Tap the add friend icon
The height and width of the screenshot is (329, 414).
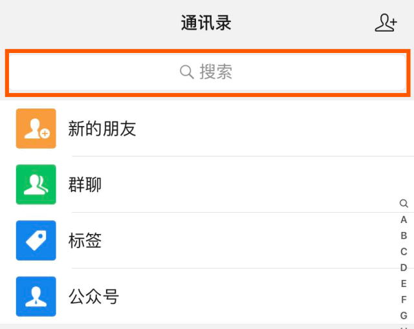click(x=386, y=23)
